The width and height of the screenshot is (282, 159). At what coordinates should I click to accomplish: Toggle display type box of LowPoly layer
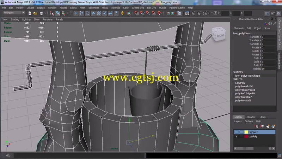[x=241, y=137]
